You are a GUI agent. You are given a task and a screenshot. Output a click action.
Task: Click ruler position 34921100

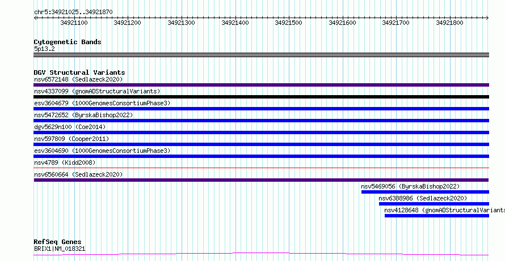[x=74, y=23]
